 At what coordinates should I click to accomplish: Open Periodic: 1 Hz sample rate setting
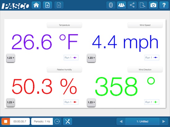pos(42,121)
